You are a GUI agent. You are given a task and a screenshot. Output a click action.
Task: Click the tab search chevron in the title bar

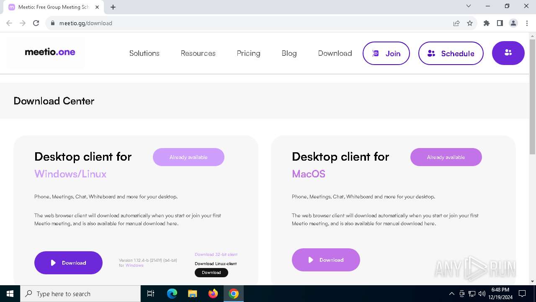click(x=469, y=6)
